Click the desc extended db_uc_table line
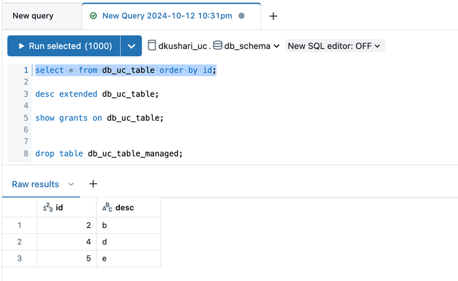 pos(97,94)
